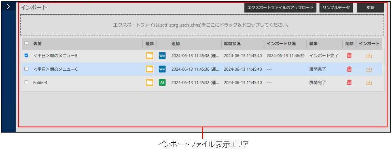The height and width of the screenshot is (152, 392).
Task: Click the インポート page title
Action: [34, 7]
